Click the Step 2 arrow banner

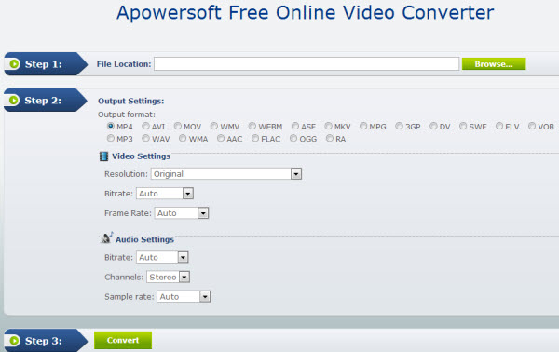pos(46,101)
